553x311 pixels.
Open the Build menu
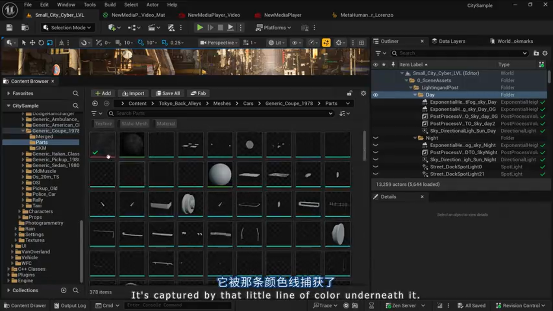[110, 5]
